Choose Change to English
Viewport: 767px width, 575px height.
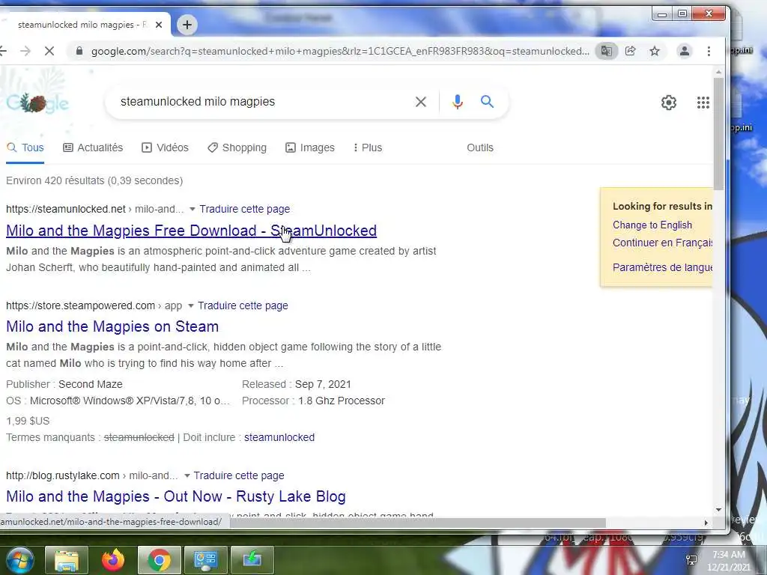point(652,225)
